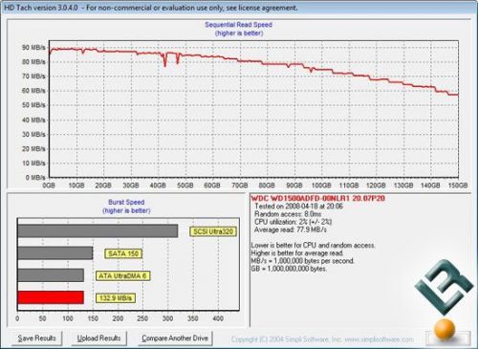Click the Average read 77.9 MB/s text
This screenshot has width=478, height=349.
(291, 229)
